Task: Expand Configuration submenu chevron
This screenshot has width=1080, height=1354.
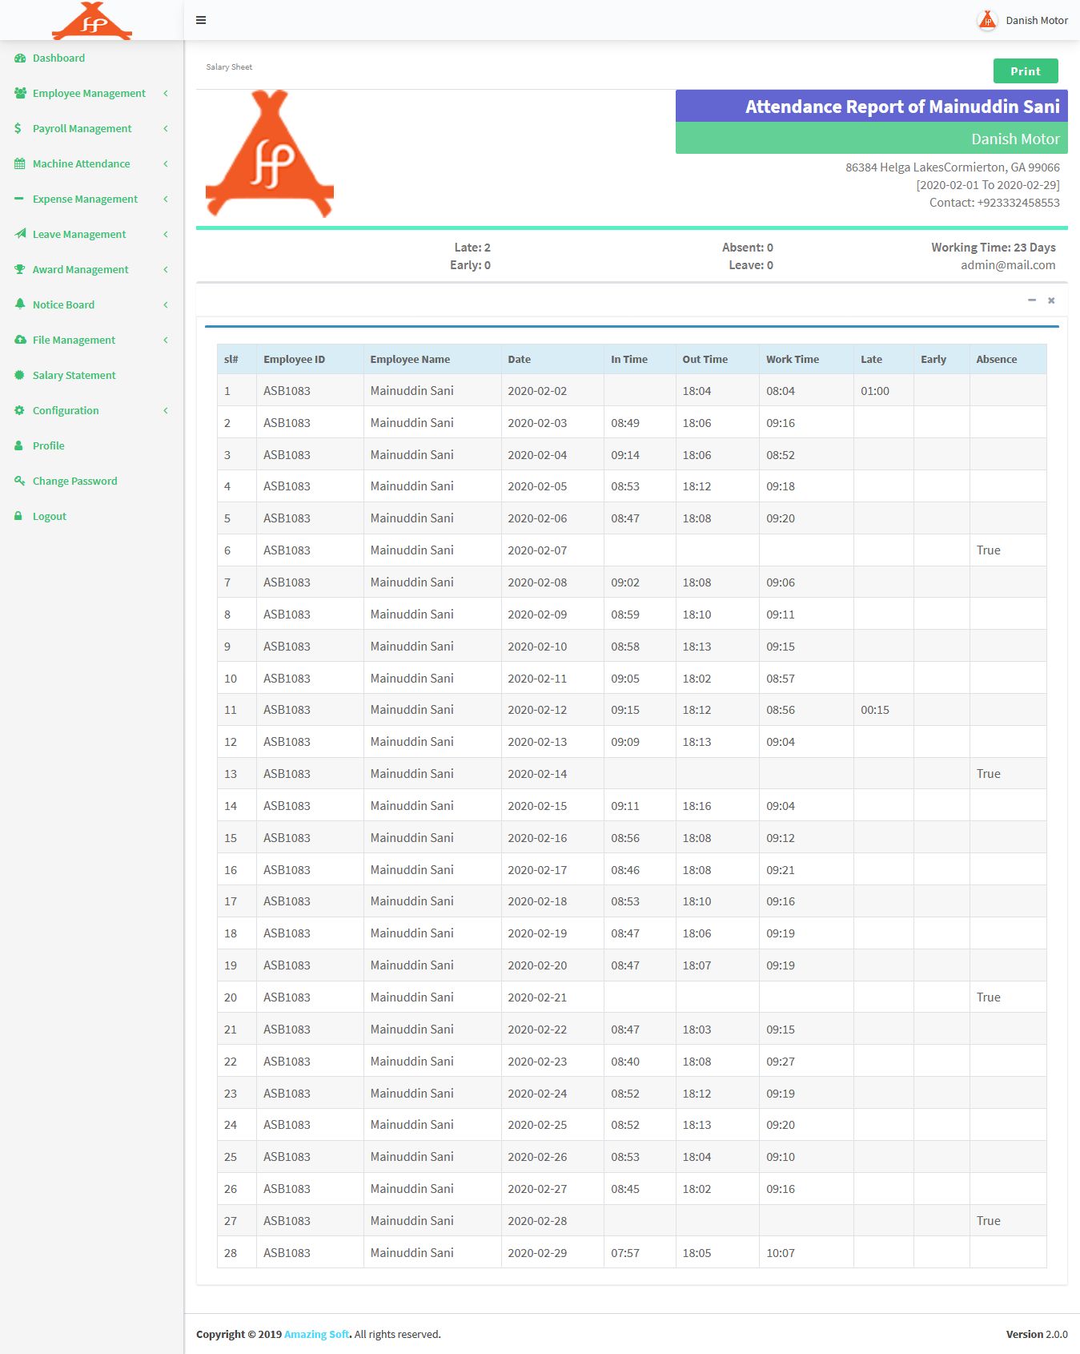Action: (166, 410)
